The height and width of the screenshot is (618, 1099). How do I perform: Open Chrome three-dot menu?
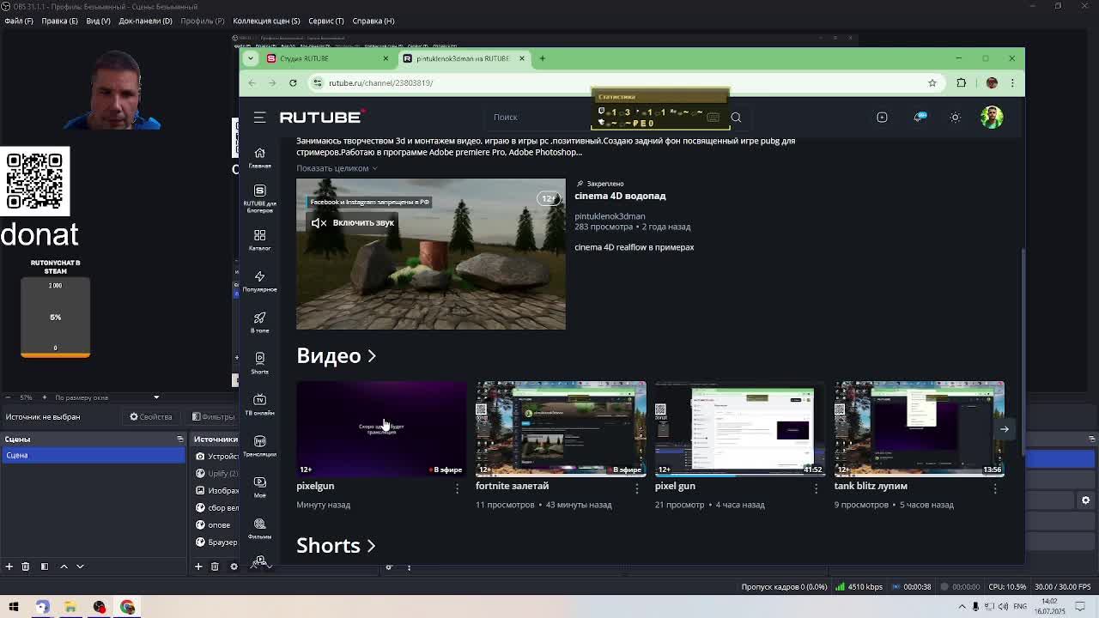pyautogui.click(x=1012, y=83)
